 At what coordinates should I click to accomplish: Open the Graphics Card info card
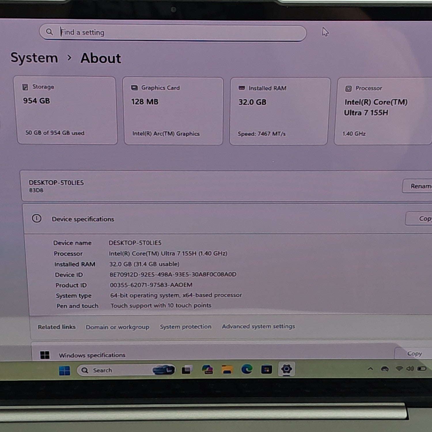click(x=173, y=111)
